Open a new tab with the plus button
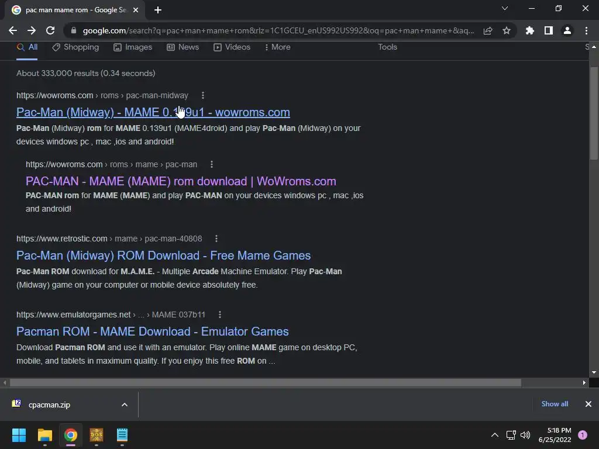 158,10
